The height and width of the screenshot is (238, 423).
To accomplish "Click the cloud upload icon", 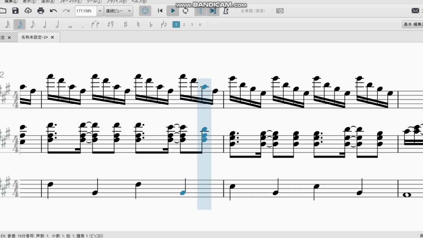I will [28, 11].
